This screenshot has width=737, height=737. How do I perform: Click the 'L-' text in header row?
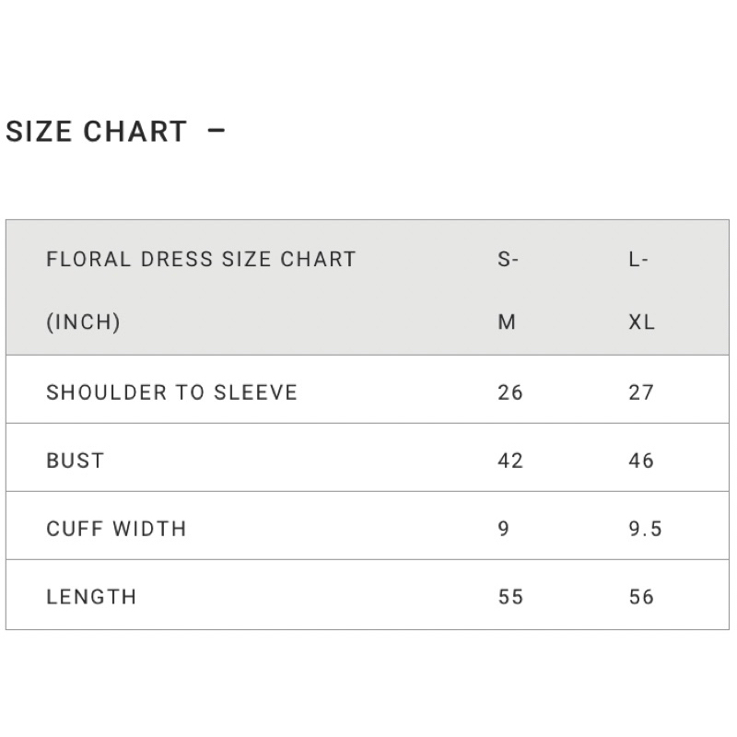coord(638,259)
